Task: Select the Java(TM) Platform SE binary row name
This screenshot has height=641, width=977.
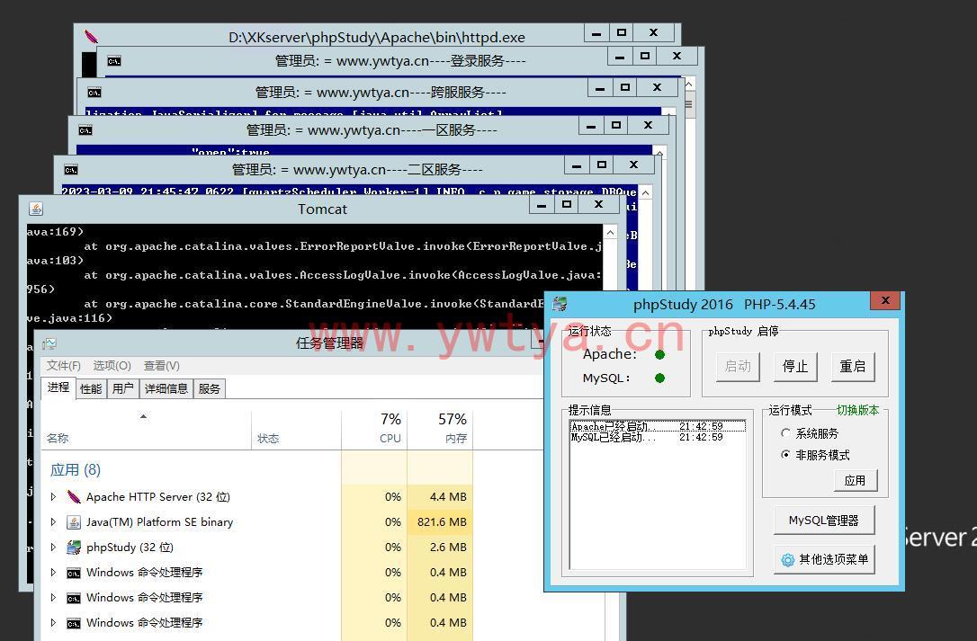Action: tap(159, 522)
